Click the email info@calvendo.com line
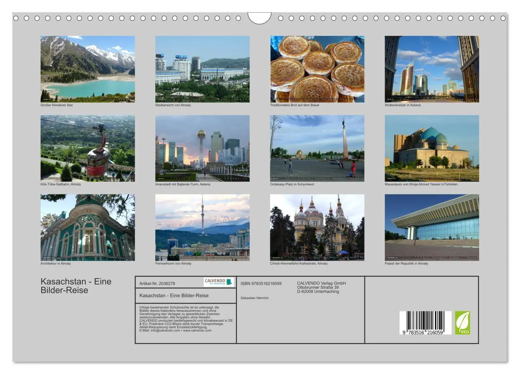519x374 pixels. point(175,330)
